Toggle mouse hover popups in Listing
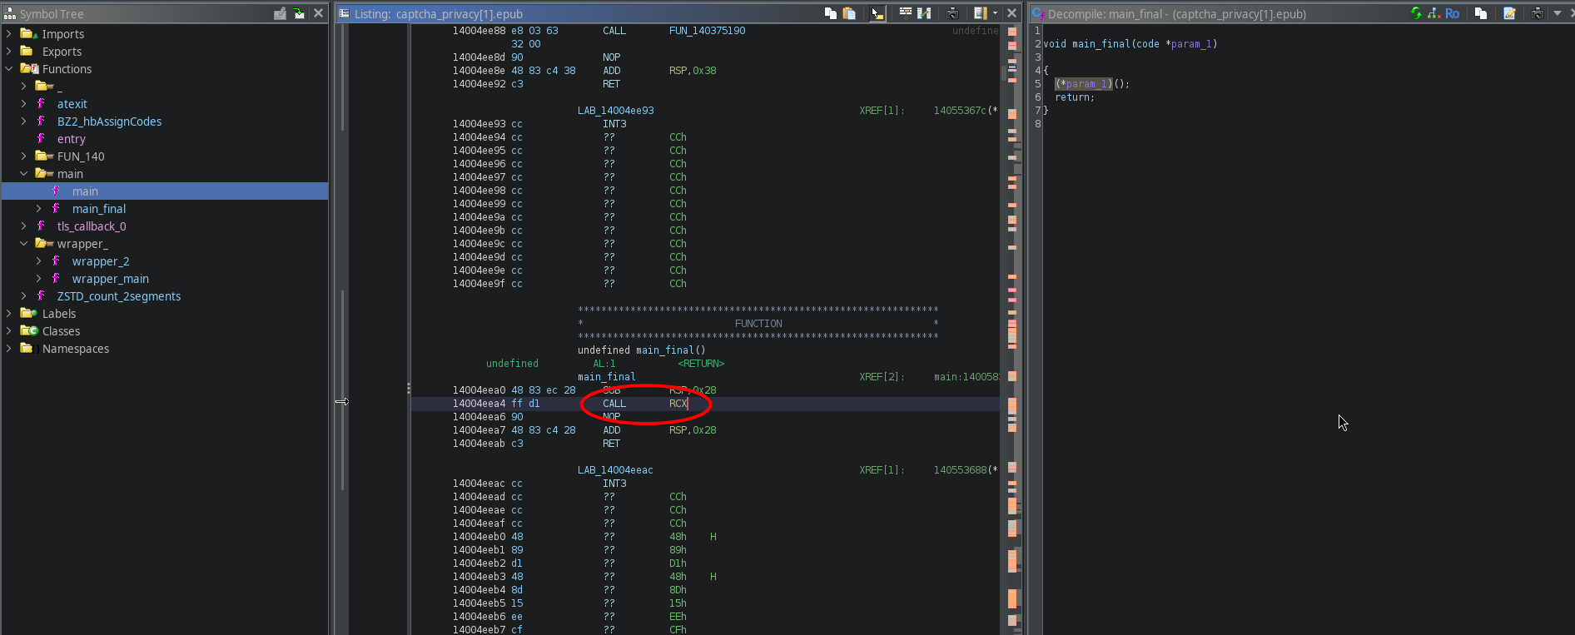The width and height of the screenshot is (1575, 635). [877, 13]
